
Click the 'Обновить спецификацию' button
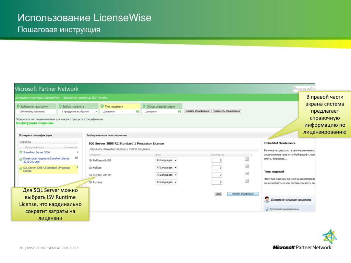pyautogui.click(x=243, y=194)
